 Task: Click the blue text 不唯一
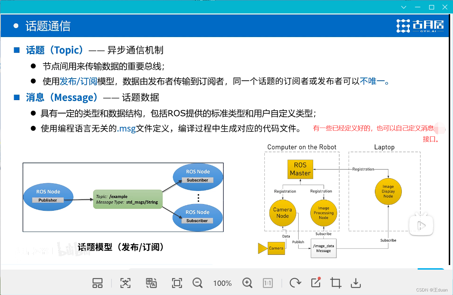click(x=372, y=81)
